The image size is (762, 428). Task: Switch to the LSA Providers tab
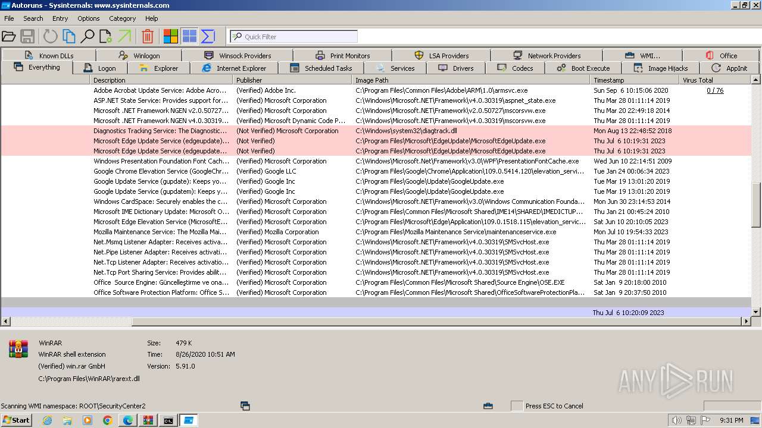(441, 55)
